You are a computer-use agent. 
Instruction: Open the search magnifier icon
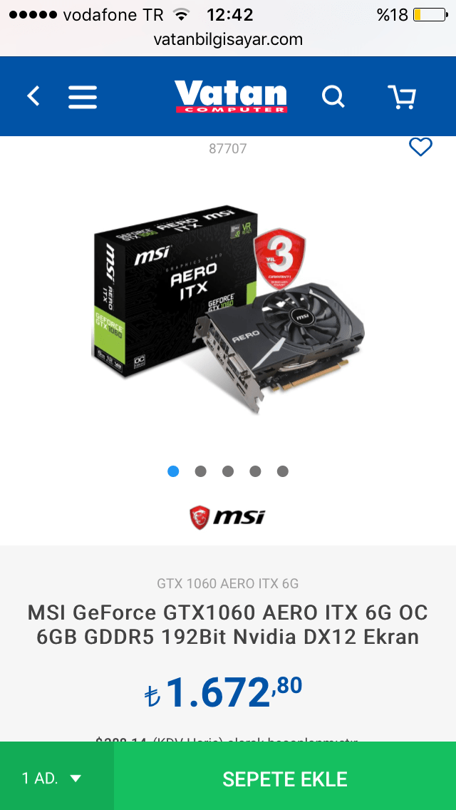point(333,96)
